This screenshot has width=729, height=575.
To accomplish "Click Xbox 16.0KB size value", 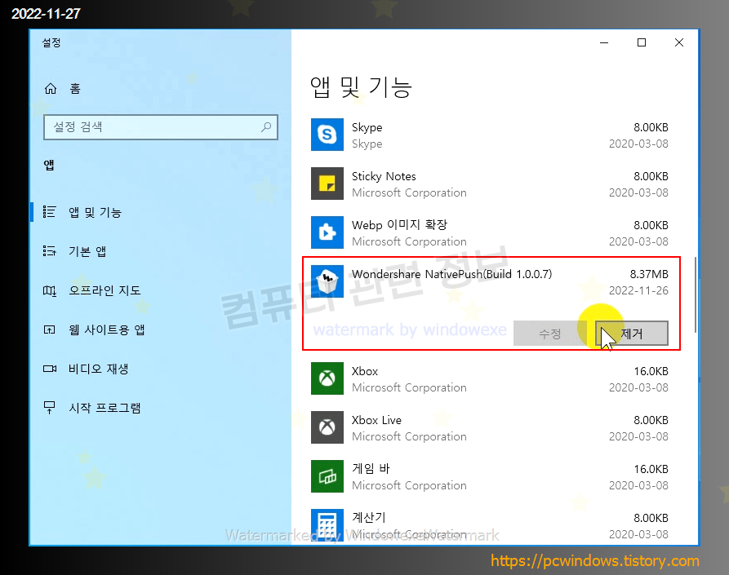I will pyautogui.click(x=651, y=371).
